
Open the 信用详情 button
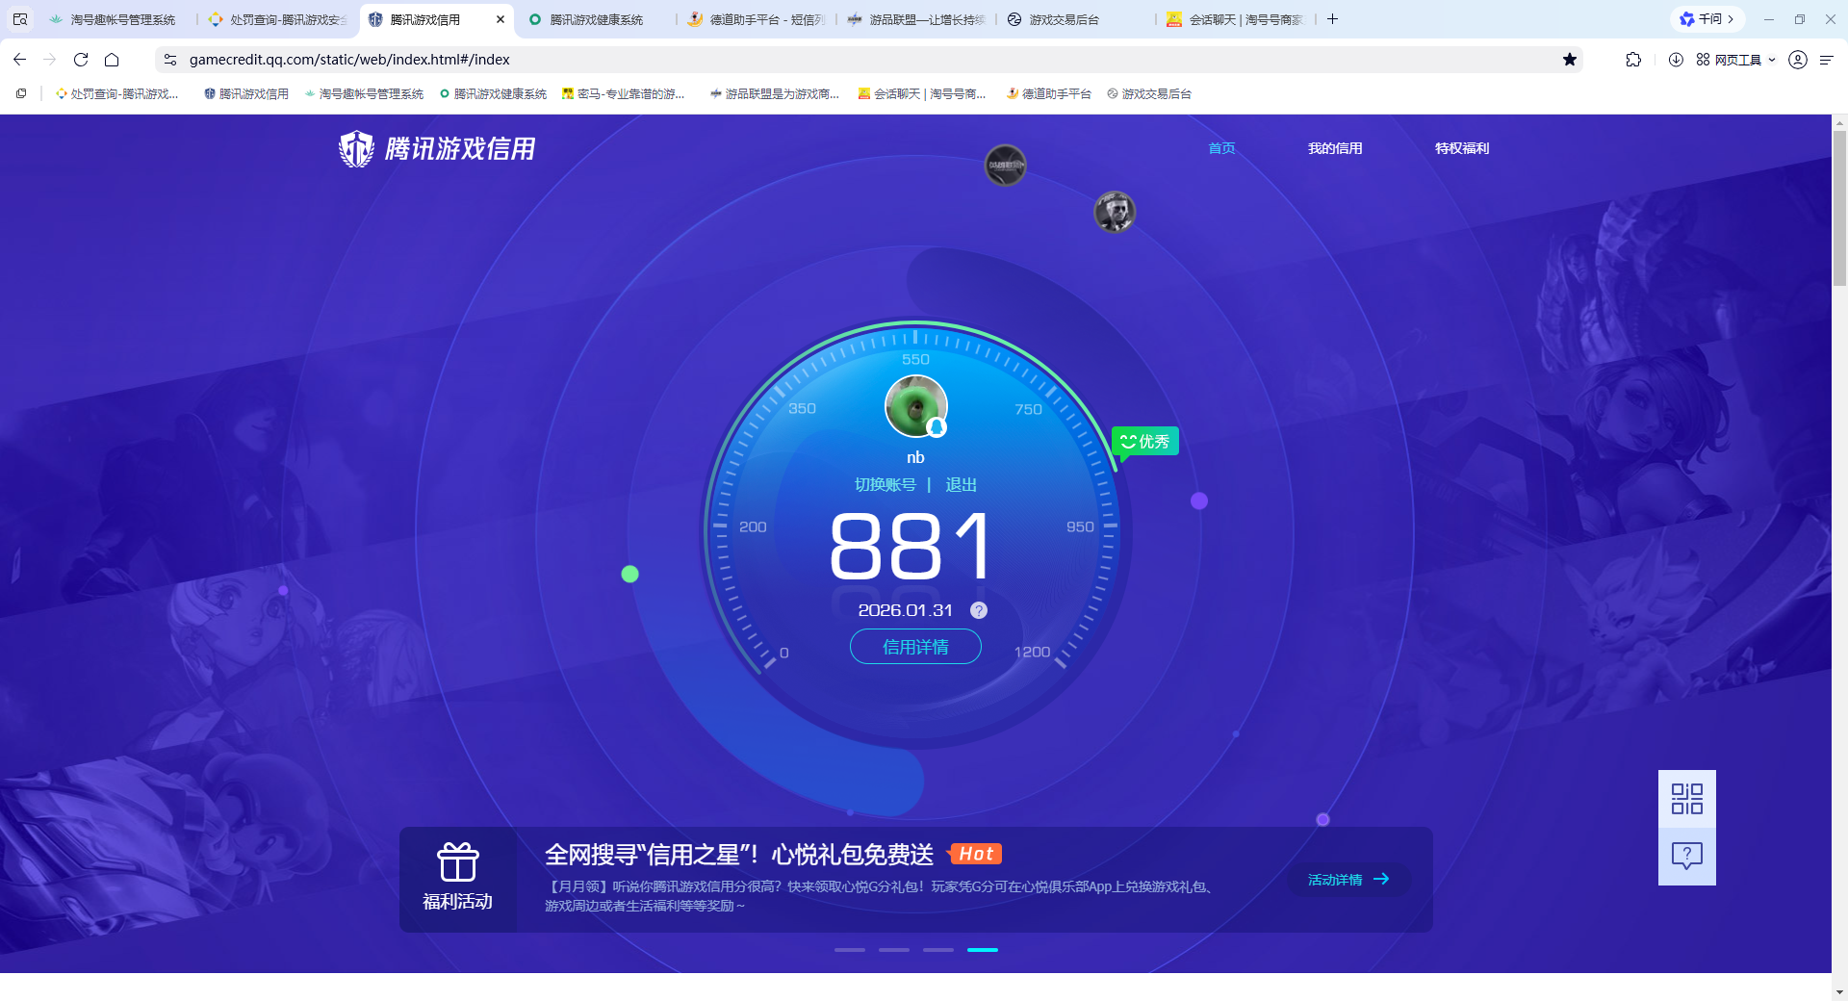click(914, 646)
